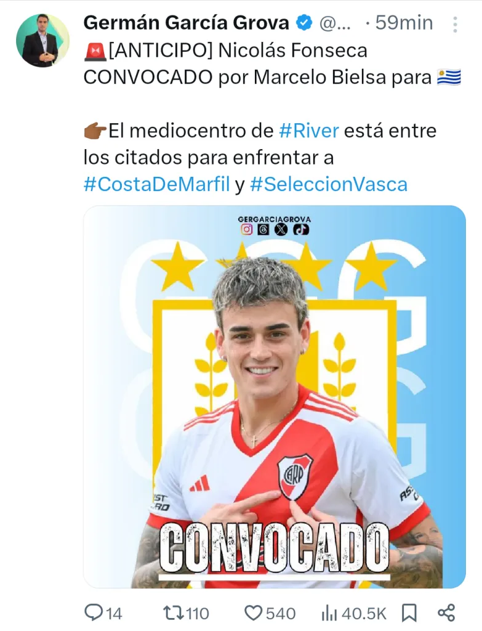Click the TikTok icon in the image
Image resolution: width=482 pixels, height=631 pixels.
click(301, 229)
